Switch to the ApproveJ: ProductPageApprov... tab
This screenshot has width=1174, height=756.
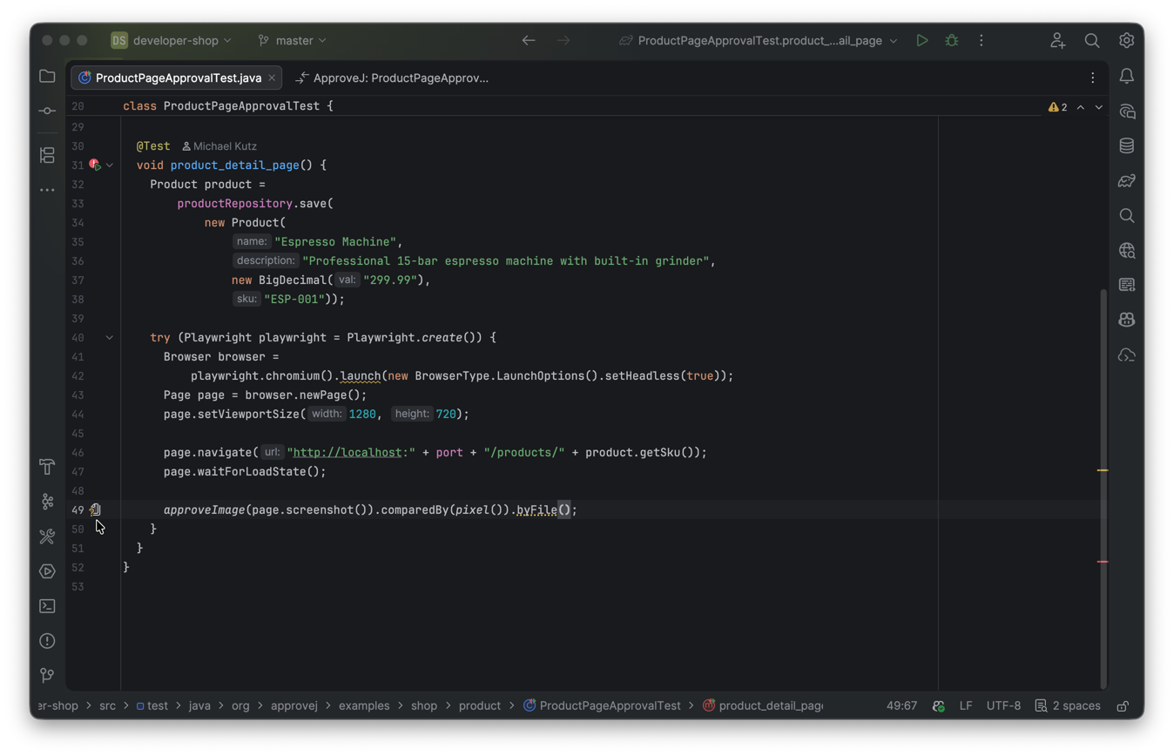click(x=392, y=78)
